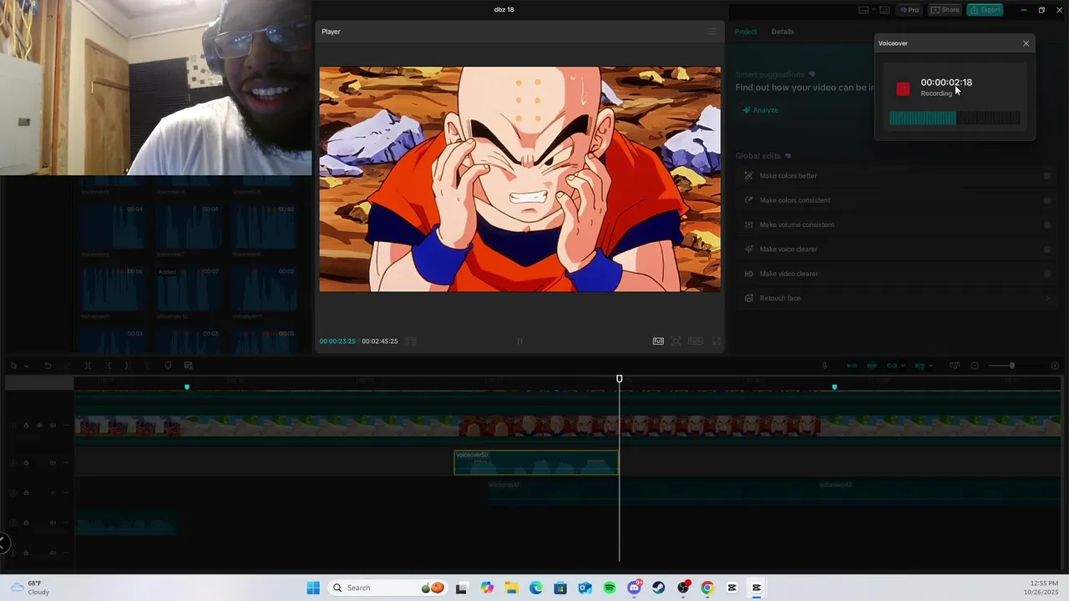Open Microsoft Edge from taskbar
The image size is (1069, 601).
536,588
